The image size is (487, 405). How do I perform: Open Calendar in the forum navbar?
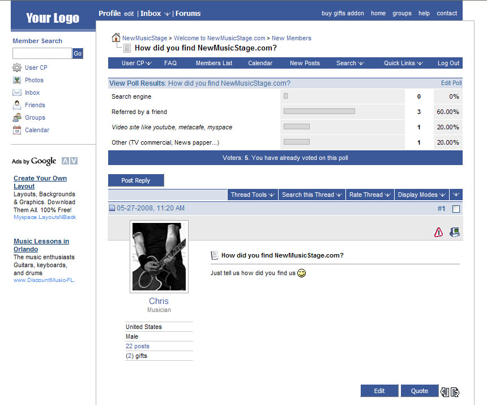tap(260, 63)
